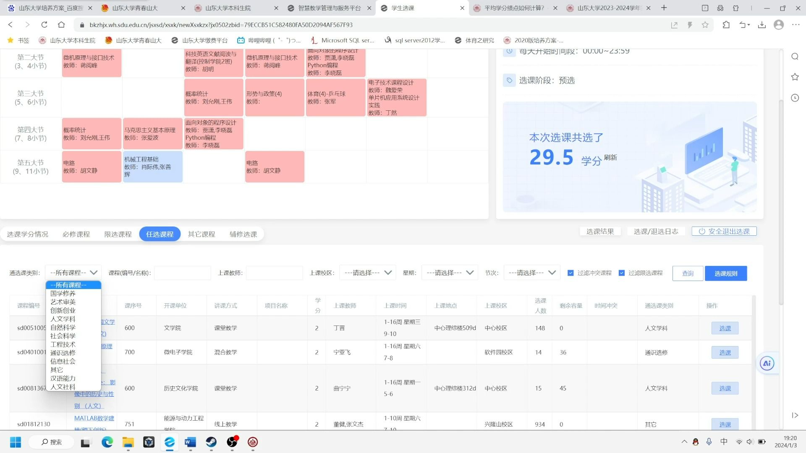
Task: Click the 安全退出选课 button
Action: click(x=724, y=231)
